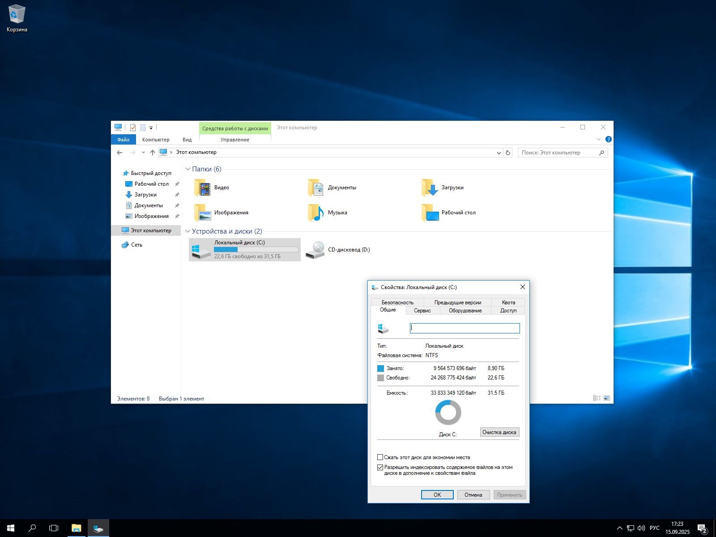
Task: Open the help question mark icon
Action: [608, 139]
